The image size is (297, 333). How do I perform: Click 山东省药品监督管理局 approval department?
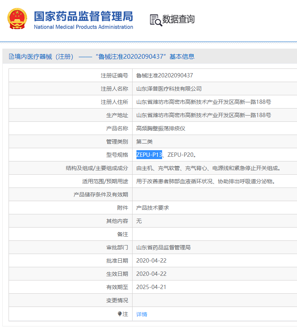(x=163, y=247)
